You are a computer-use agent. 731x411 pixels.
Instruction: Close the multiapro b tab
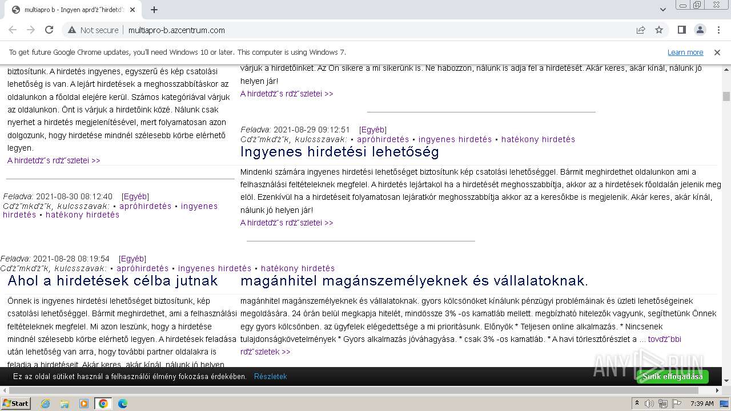[x=132, y=10]
